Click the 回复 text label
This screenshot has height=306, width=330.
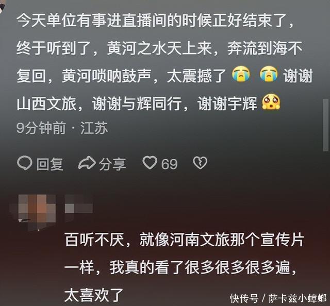[x=50, y=164]
